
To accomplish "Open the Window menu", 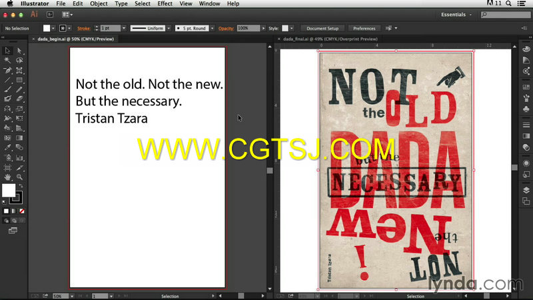I will coord(209,4).
